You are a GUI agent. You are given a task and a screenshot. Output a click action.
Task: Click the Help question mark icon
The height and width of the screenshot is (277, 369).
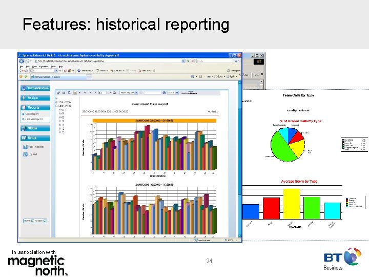click(x=25, y=147)
